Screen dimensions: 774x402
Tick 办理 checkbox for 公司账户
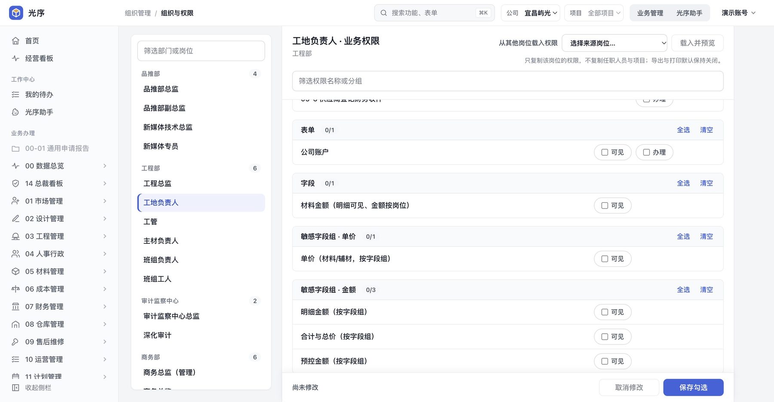tap(646, 152)
